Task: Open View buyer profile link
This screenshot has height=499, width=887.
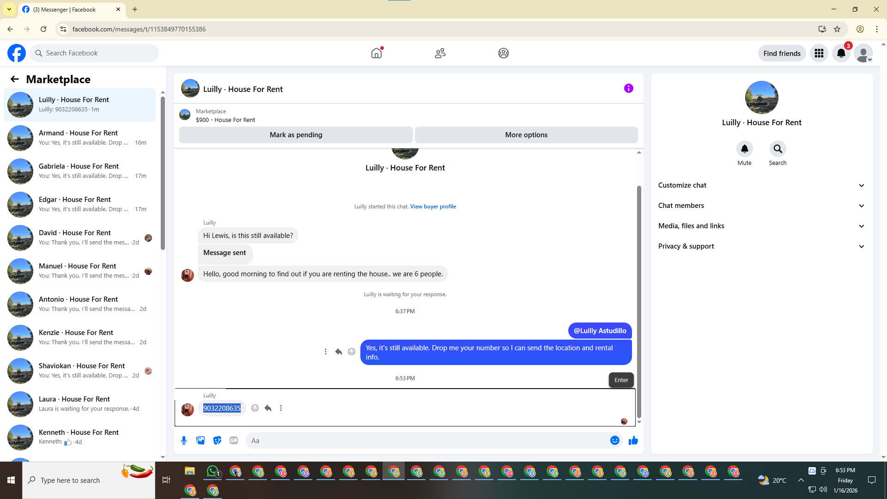Action: pyautogui.click(x=433, y=207)
